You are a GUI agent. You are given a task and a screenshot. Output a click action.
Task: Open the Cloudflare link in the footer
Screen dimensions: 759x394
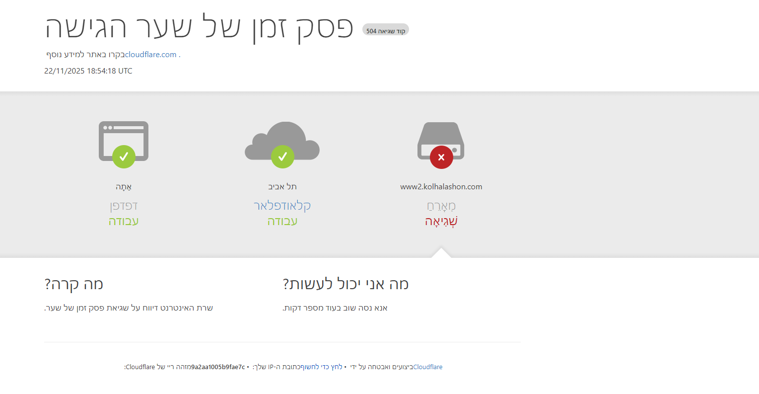point(427,367)
